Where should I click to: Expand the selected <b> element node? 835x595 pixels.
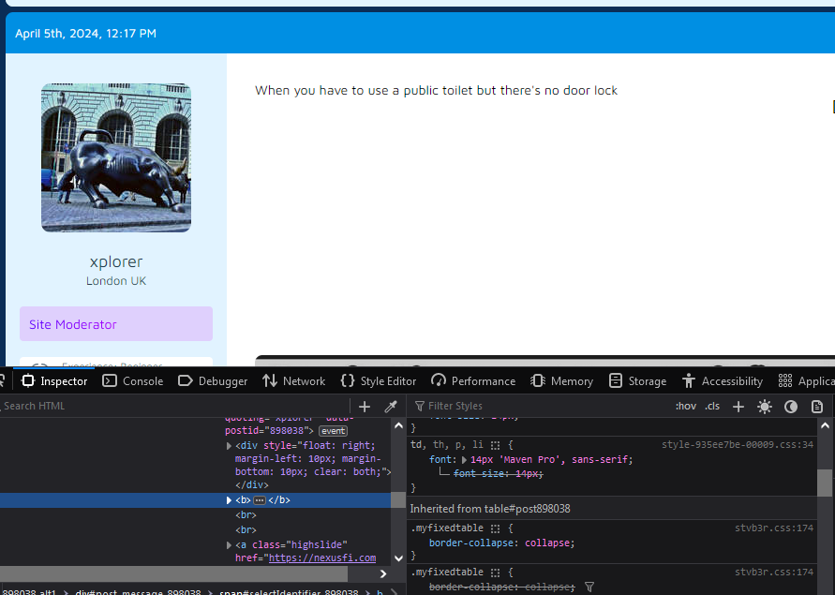coord(229,500)
